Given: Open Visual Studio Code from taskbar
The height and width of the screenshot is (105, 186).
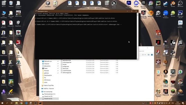Looking at the screenshot, I should (x=26, y=103).
